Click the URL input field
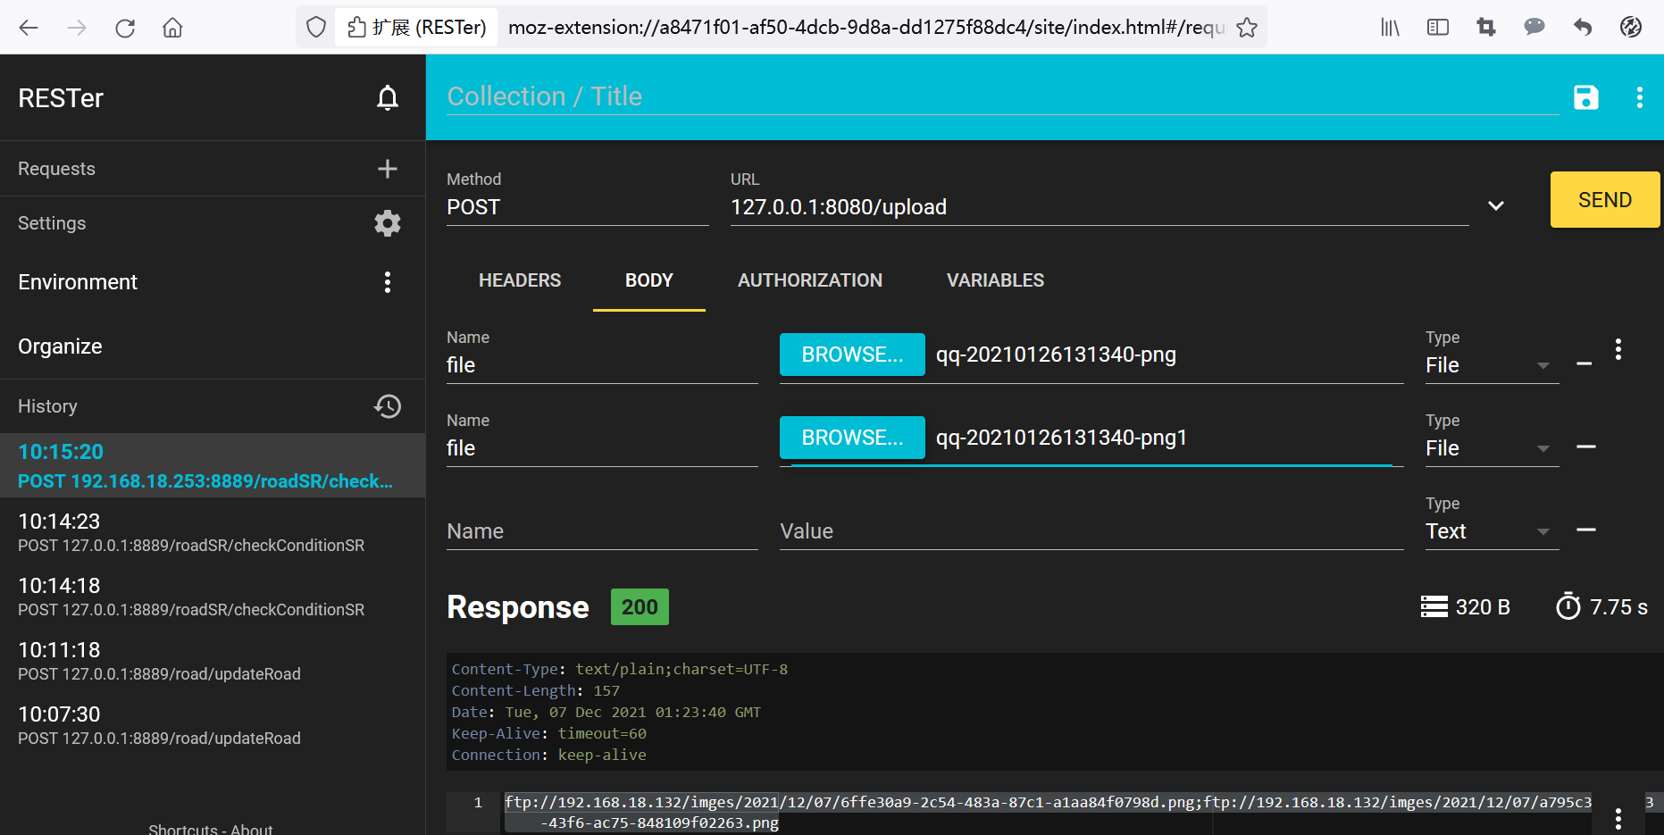The image size is (1664, 835). click(x=1100, y=207)
